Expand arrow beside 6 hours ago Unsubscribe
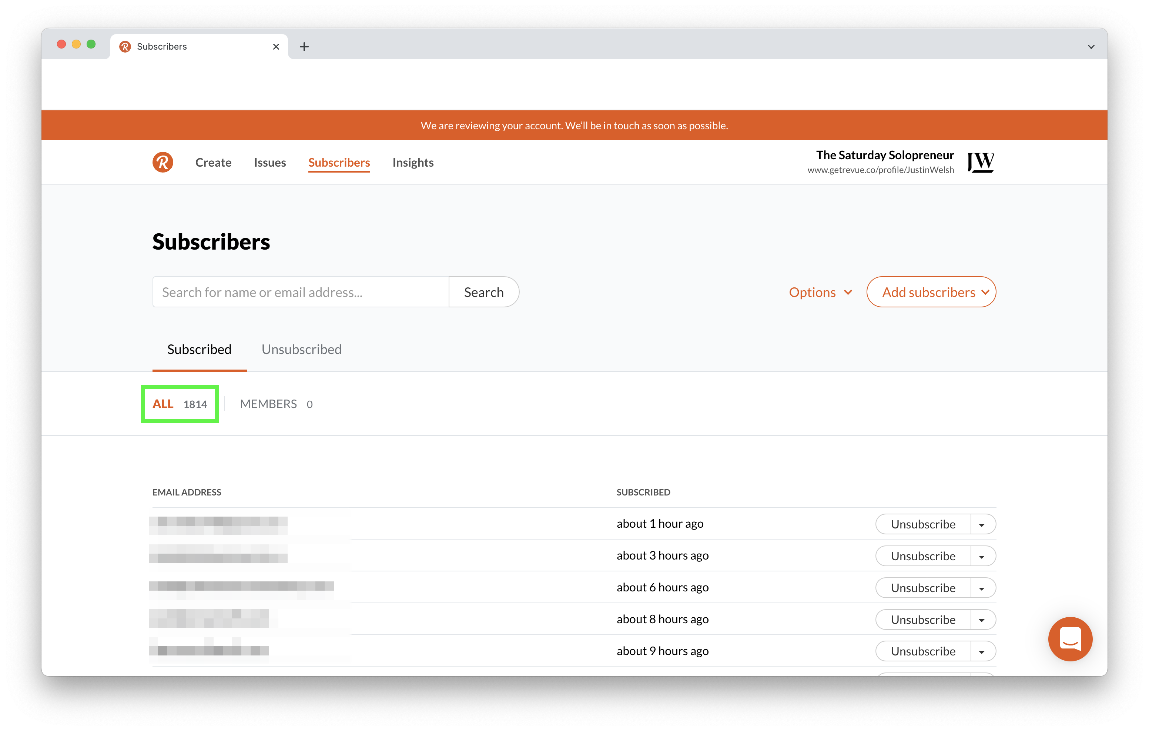Image resolution: width=1149 pixels, height=731 pixels. point(983,588)
